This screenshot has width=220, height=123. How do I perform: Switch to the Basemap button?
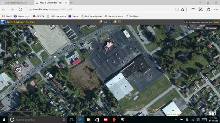pyautogui.click(x=211, y=28)
